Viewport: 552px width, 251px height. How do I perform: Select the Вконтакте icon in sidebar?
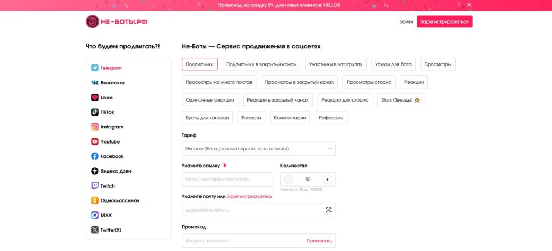[x=95, y=83]
